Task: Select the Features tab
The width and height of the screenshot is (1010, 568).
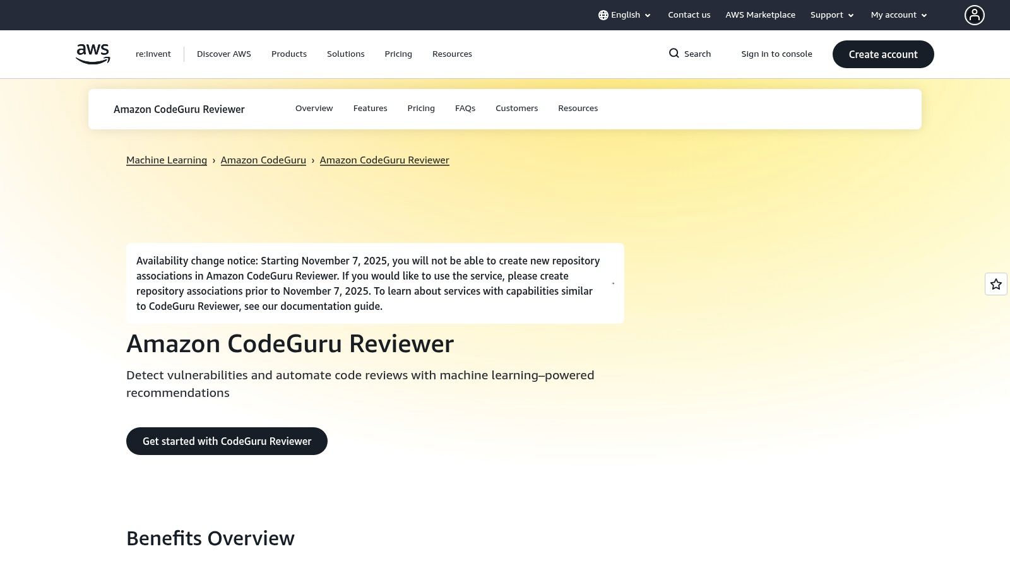Action: [370, 109]
